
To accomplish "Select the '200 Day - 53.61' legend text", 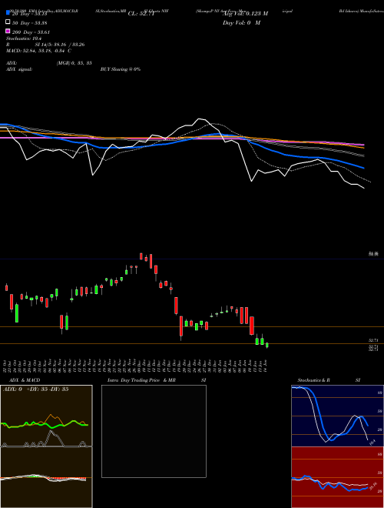I will [31, 32].
